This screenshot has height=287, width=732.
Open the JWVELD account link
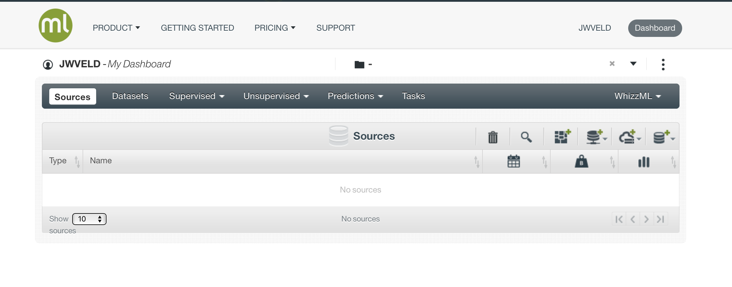coord(595,28)
